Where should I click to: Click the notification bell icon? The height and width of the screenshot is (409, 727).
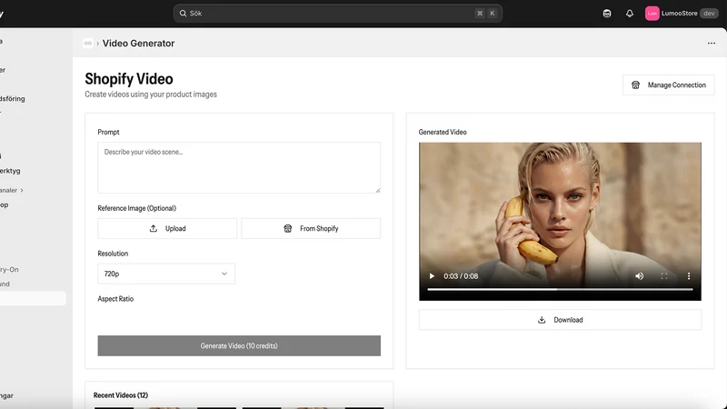pyautogui.click(x=629, y=14)
